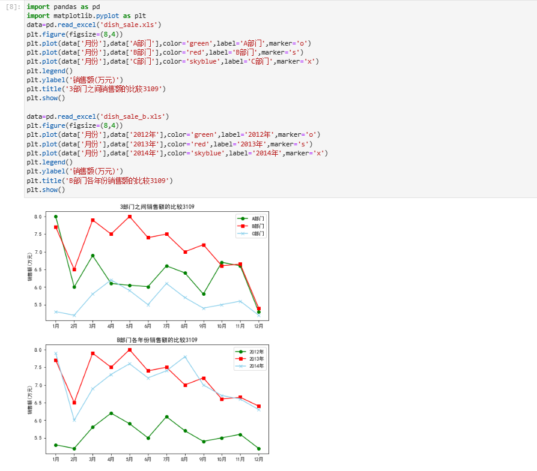Click the 12月 x-axis label on first chart

(x=259, y=326)
